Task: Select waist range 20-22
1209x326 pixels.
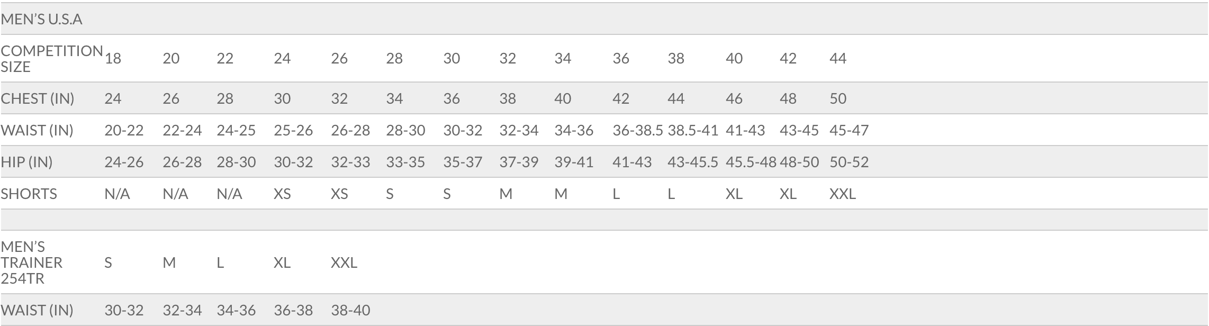Action: tap(124, 130)
